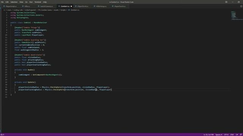Viewport: 243px width, 136px height.
Task: Open the Scripts breadcrumb segment
Action: coord(63,10)
